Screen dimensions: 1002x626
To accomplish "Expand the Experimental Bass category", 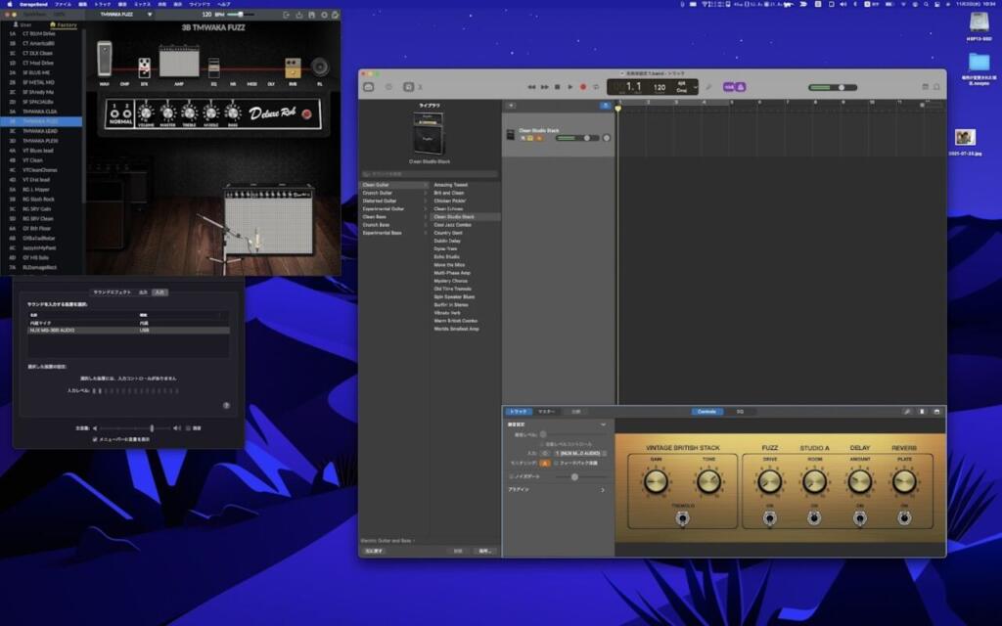I will (394, 233).
